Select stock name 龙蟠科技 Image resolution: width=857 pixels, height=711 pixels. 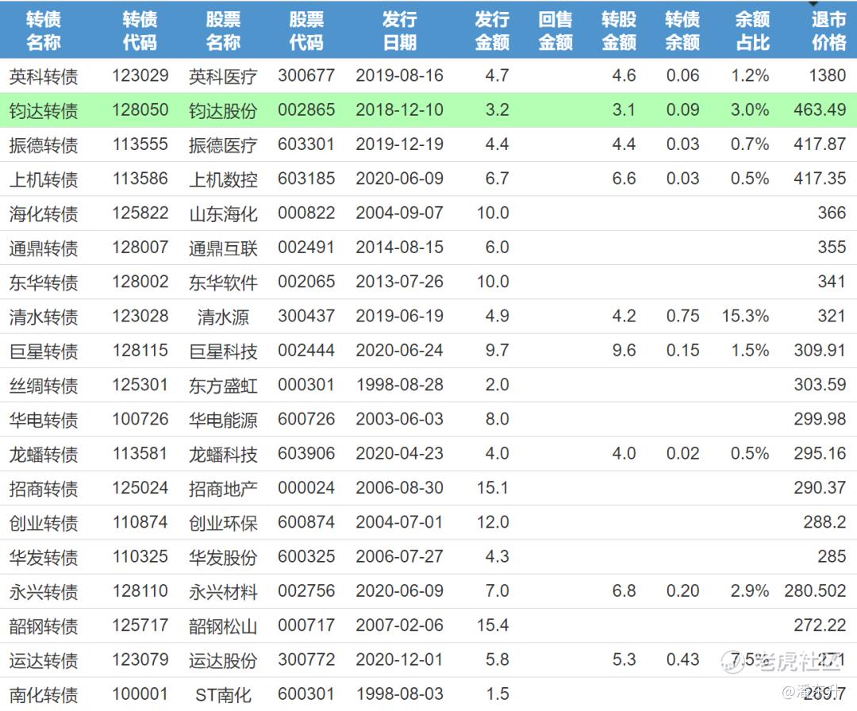point(223,455)
